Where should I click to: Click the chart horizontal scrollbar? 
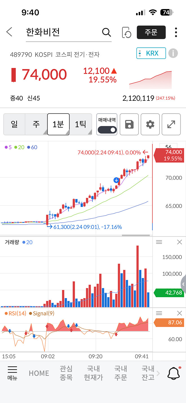tap(136, 235)
